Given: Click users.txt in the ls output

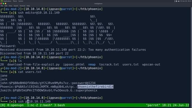Looking at the screenshot, I should tap(130, 64).
